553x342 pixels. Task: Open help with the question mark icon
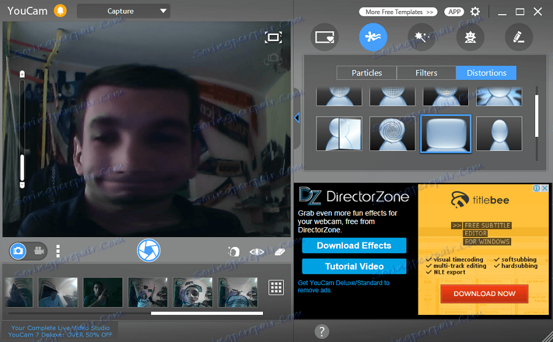click(321, 332)
